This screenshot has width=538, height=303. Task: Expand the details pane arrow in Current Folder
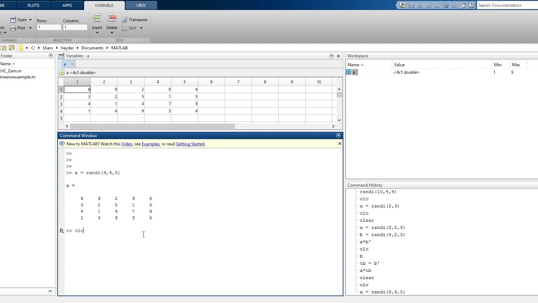pos(50,291)
